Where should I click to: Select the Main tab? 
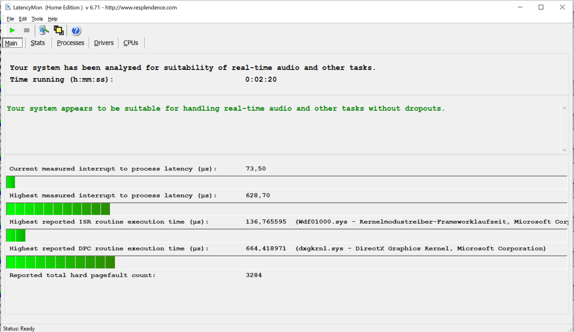[11, 43]
